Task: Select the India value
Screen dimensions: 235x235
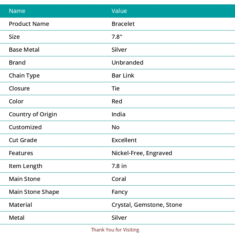Action: tap(118, 114)
